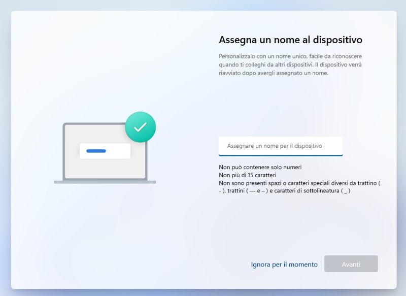
Task: Click the 'riavviato dopo avergli assegnato un nome' sentence
Action: [274, 73]
